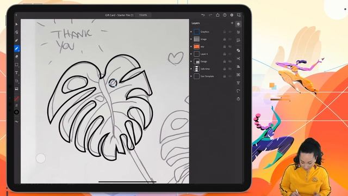Expand the Image layer

click(x=191, y=39)
